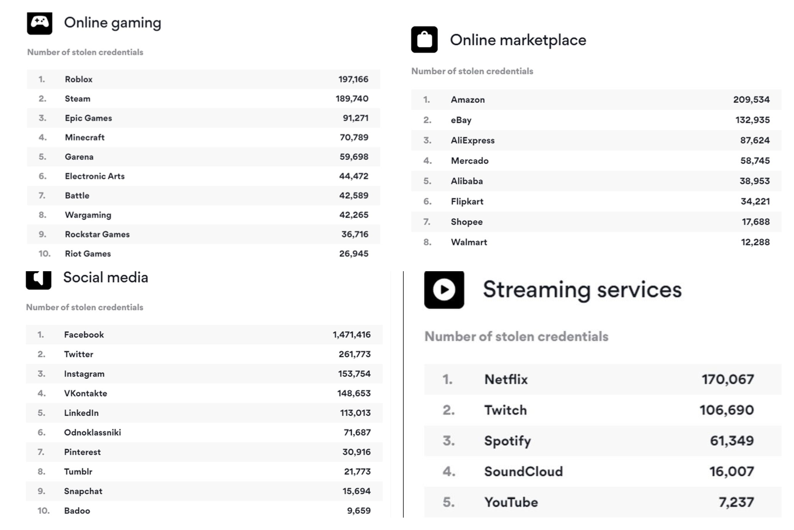
Task: Click Spotify's credential count 61,349
Action: [731, 441]
